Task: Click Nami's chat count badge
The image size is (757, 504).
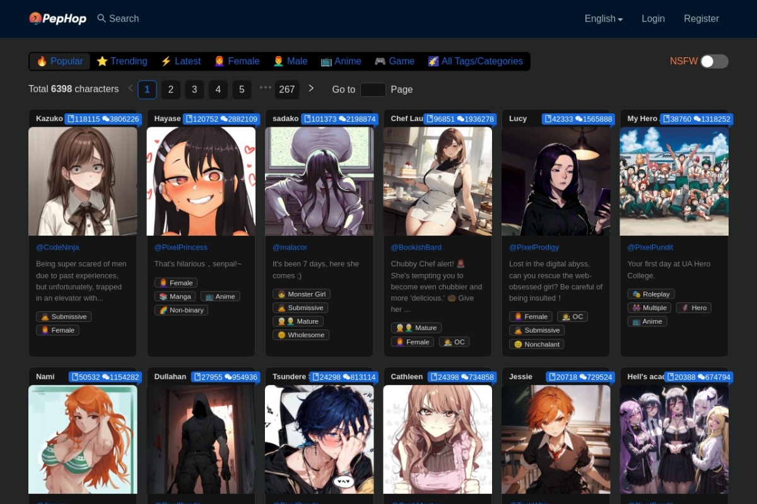Action: coord(120,377)
